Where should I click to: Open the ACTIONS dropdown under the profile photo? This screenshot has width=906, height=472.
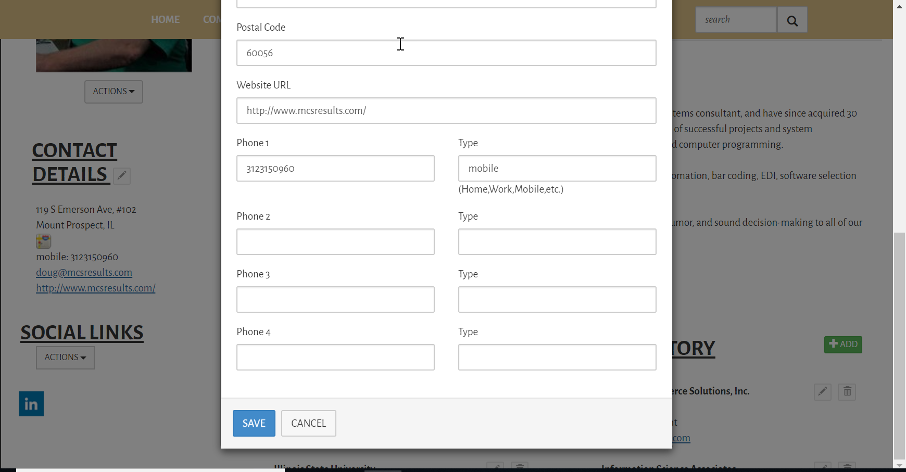coord(114,92)
